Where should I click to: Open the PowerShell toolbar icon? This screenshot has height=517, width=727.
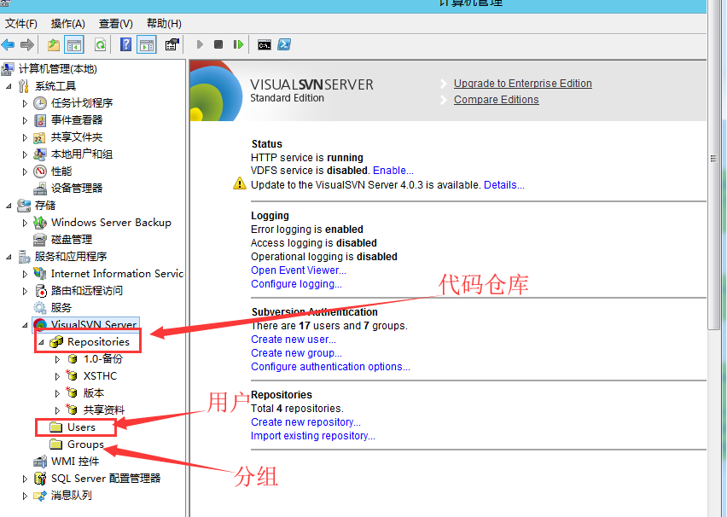click(284, 44)
